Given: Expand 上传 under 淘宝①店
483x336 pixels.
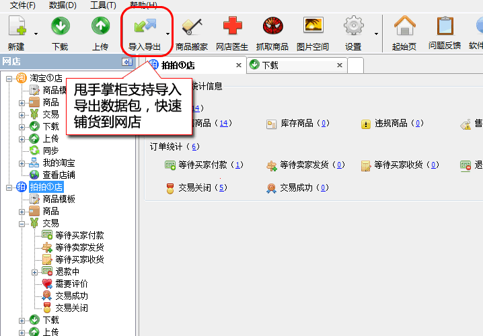Looking at the screenshot, I should coord(22,139).
